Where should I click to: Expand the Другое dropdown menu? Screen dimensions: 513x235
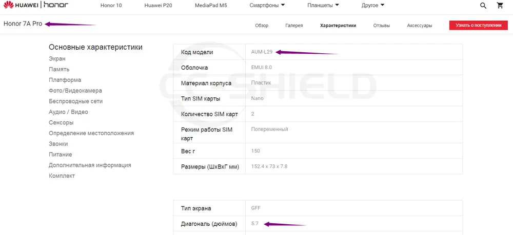[373, 5]
